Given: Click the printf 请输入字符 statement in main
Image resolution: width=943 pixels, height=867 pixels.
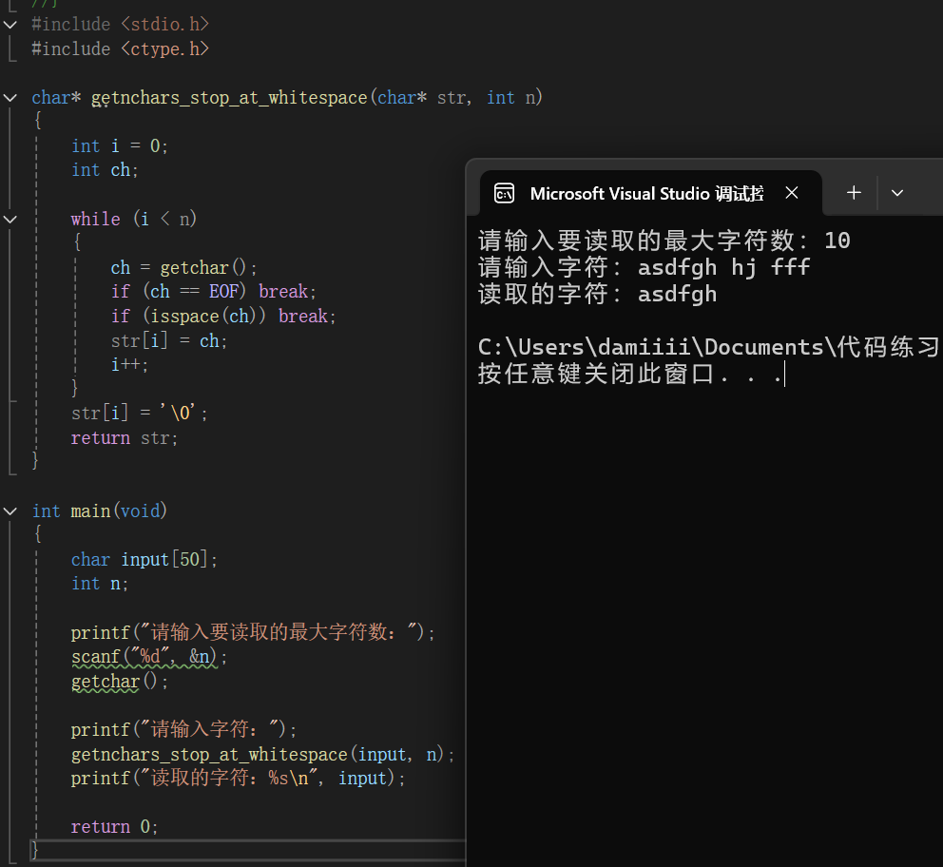Looking at the screenshot, I should (x=162, y=729).
